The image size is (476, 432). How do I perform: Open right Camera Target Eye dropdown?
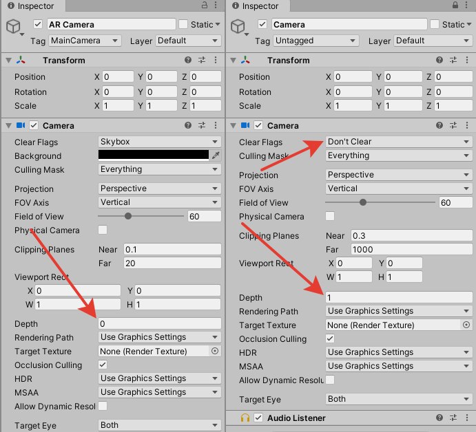click(x=399, y=399)
